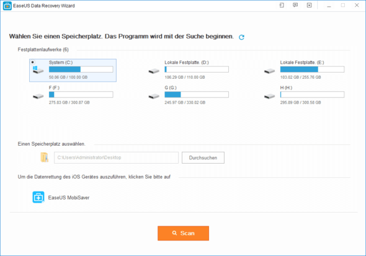Image resolution: width=366 pixels, height=256 pixels.
Task: Click the folder icon beside the path field
Action: point(44,157)
